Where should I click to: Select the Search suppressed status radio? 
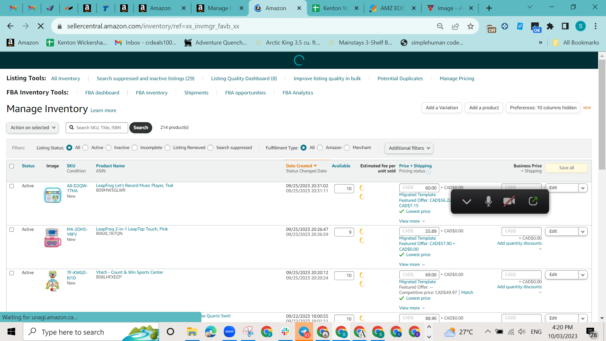211,148
